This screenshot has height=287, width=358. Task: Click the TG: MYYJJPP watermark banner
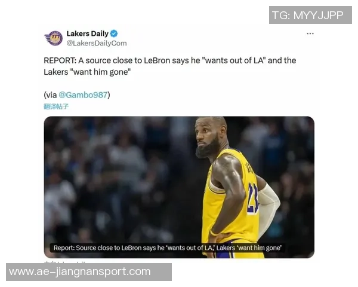(310, 15)
